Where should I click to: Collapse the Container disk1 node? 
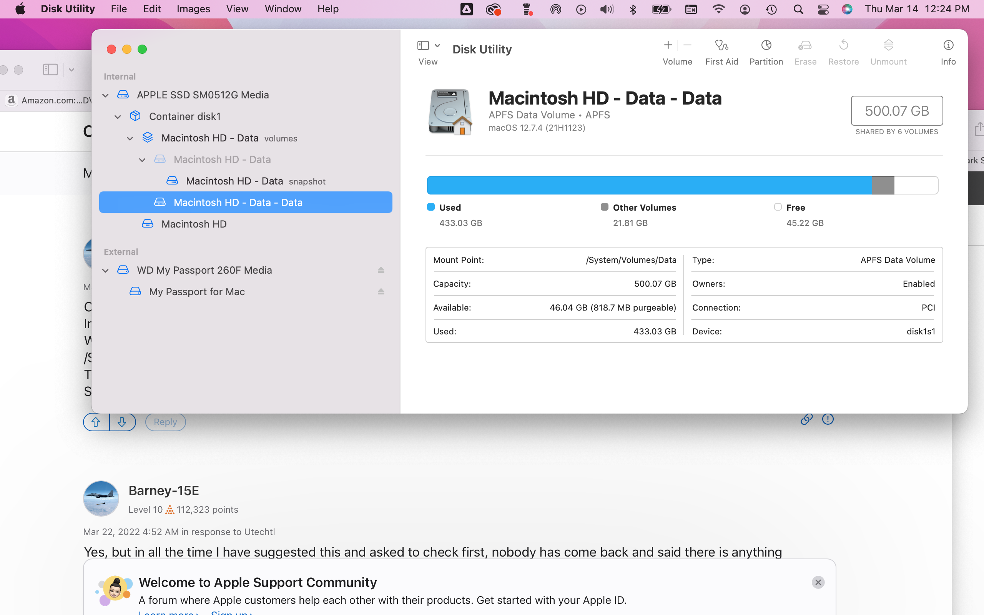click(x=118, y=117)
